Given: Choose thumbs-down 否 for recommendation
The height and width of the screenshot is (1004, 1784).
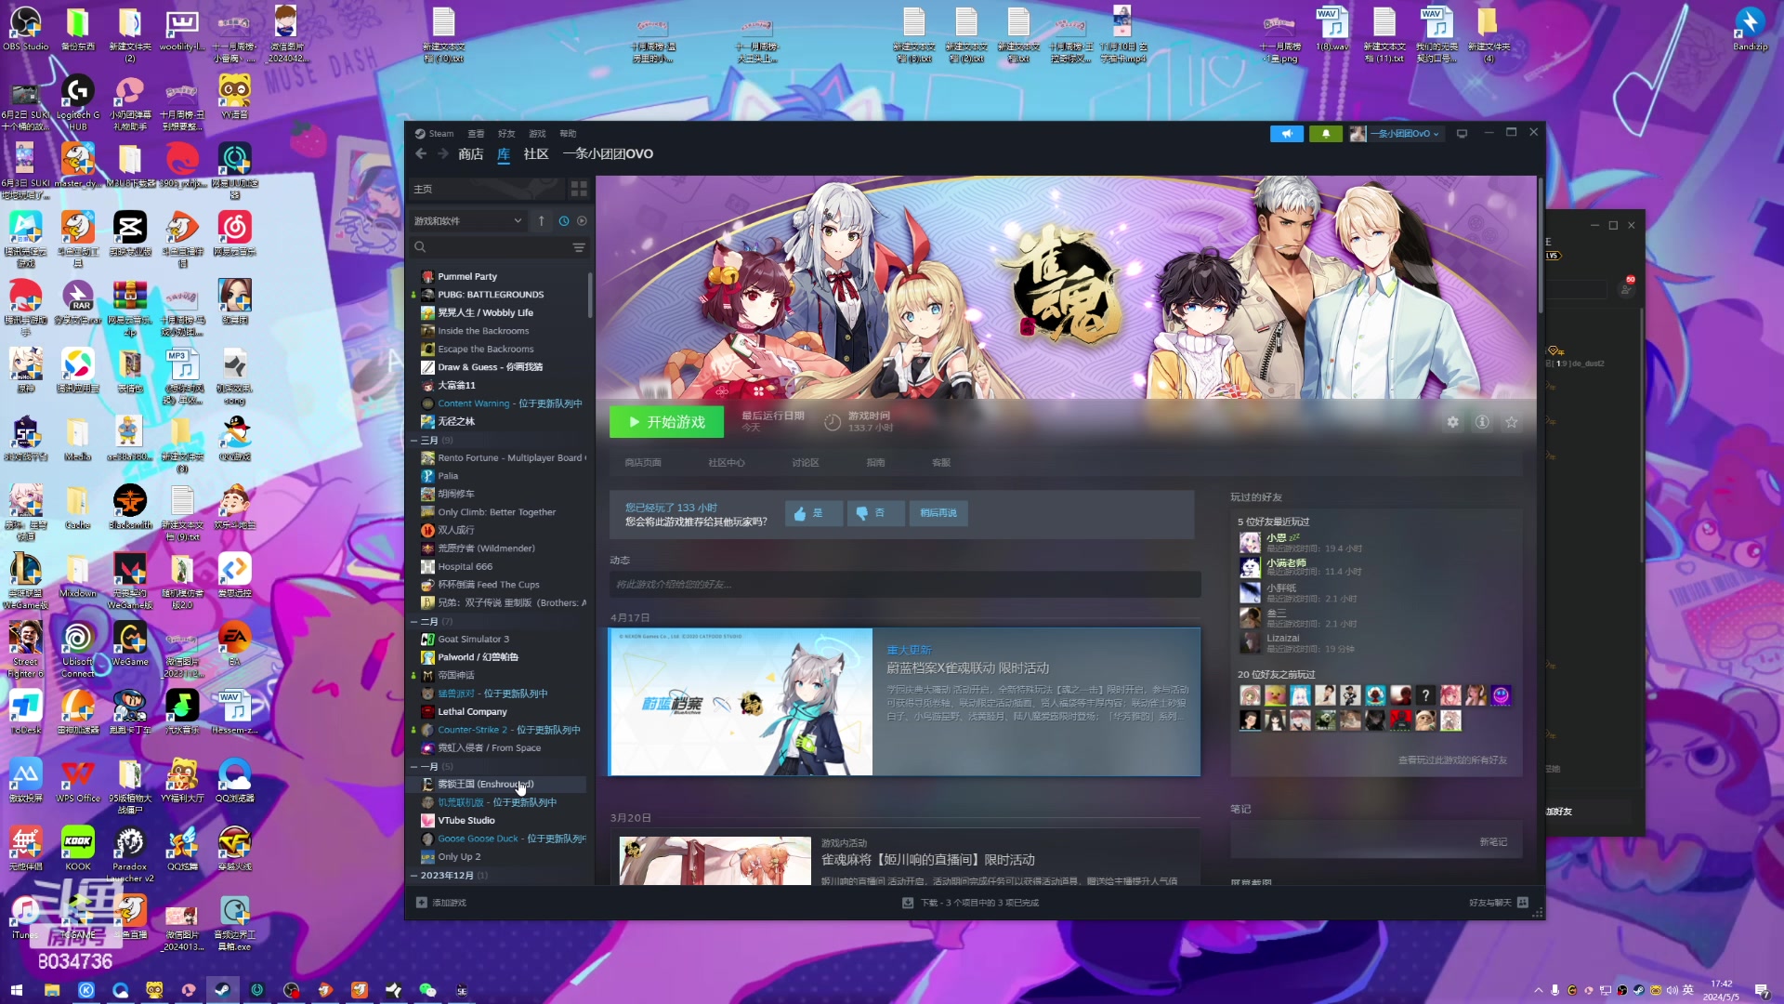Looking at the screenshot, I should pos(875,513).
